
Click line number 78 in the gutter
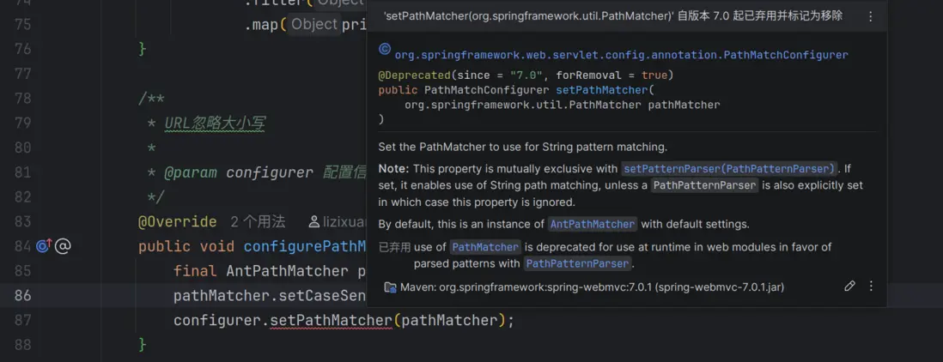23,99
